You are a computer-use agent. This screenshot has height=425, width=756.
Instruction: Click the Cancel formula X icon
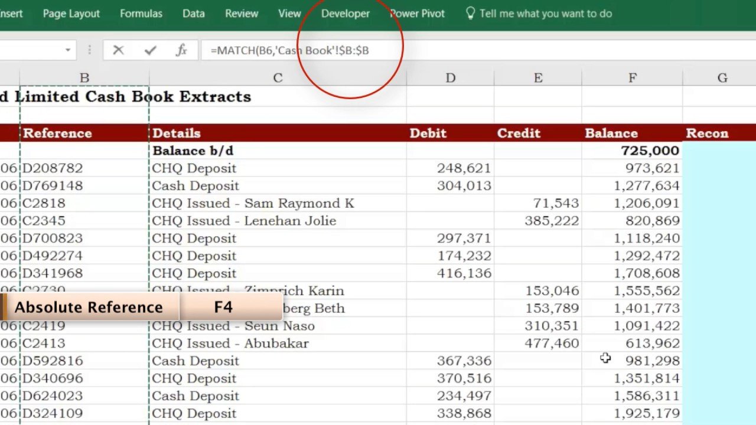tap(118, 51)
